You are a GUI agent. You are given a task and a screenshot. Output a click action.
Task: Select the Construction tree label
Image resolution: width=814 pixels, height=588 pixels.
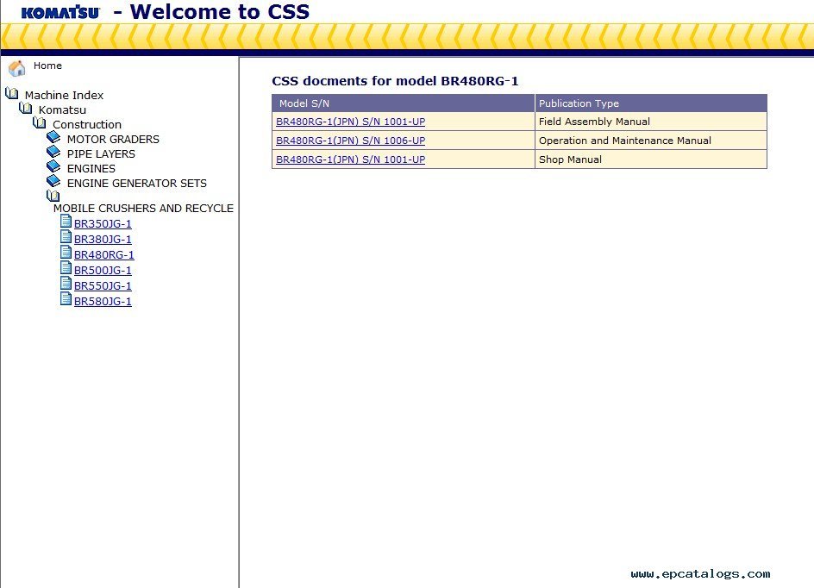point(87,124)
